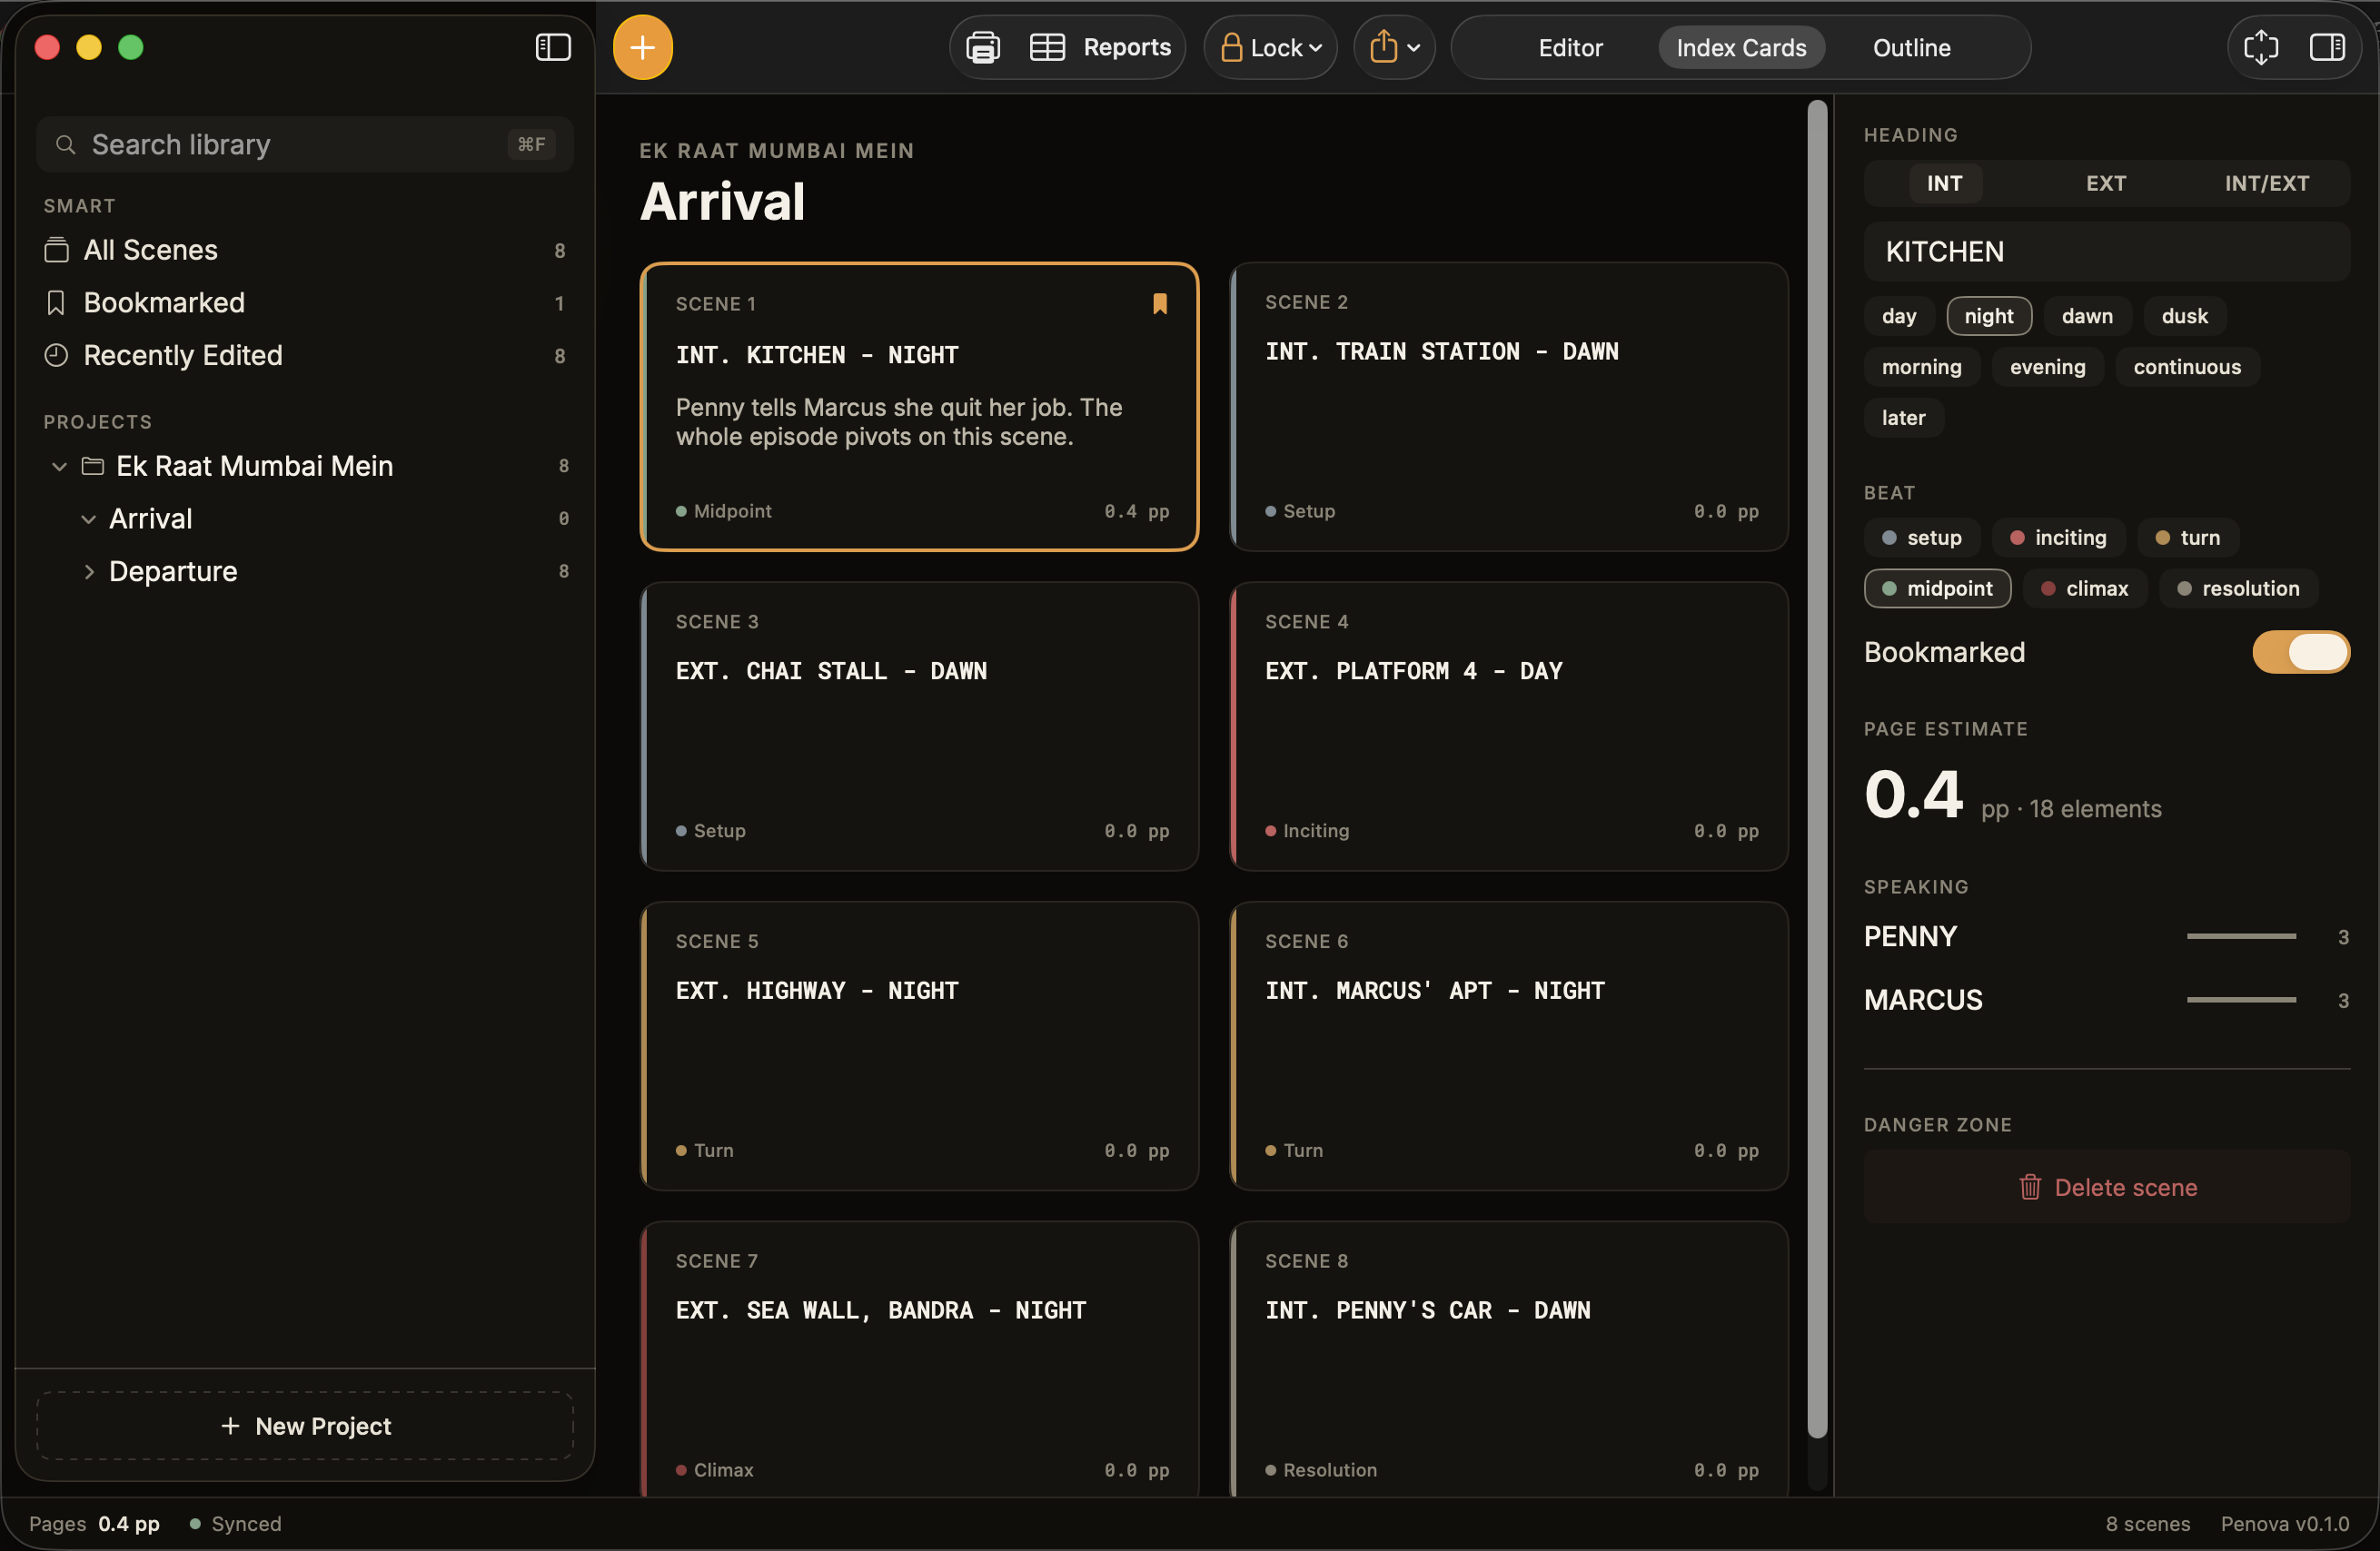The image size is (2380, 1551).
Task: Select the INT heading option
Action: (x=1944, y=183)
